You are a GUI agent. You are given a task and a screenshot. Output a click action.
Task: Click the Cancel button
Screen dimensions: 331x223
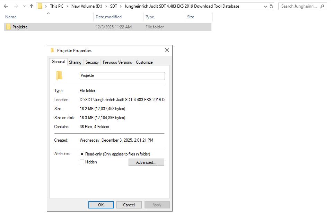[129, 205]
